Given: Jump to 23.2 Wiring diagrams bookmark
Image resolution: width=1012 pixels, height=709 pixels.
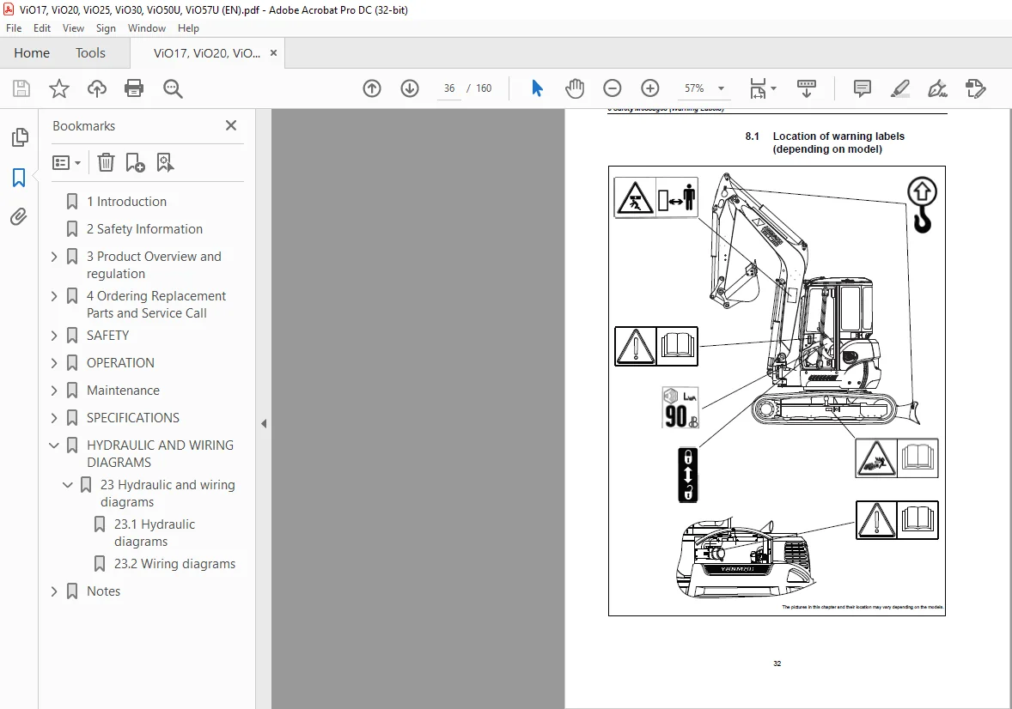Looking at the screenshot, I should 175,564.
